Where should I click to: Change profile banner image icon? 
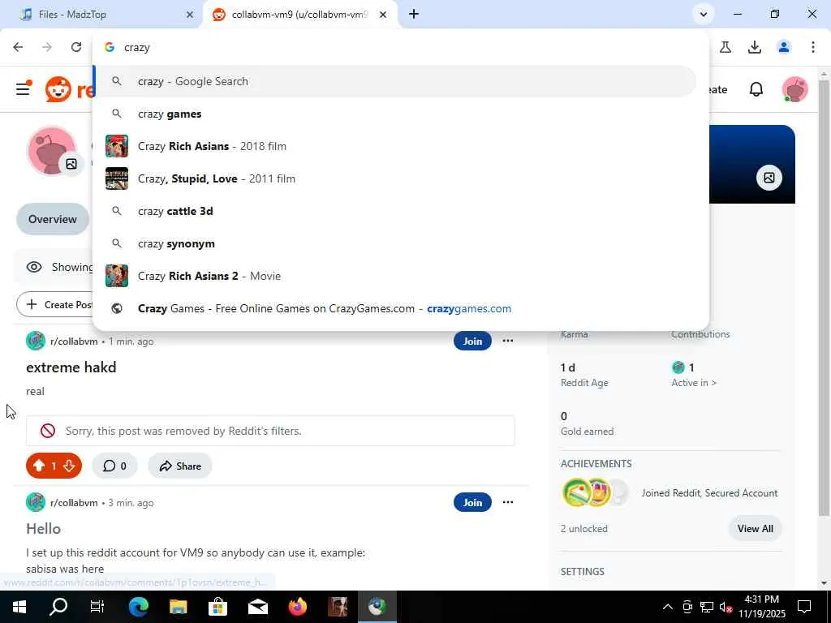pyautogui.click(x=769, y=178)
